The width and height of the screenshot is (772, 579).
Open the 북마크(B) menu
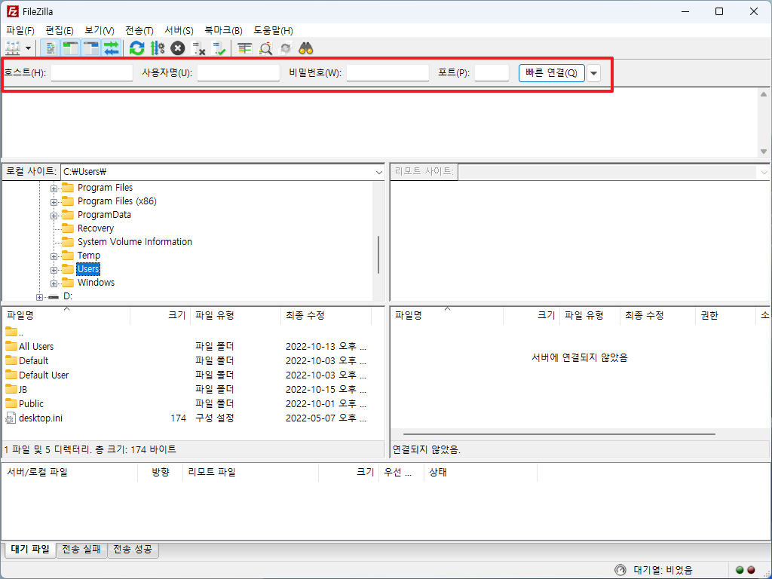[x=223, y=30]
